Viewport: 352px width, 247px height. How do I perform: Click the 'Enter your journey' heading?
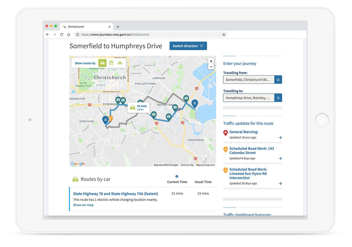click(x=240, y=64)
